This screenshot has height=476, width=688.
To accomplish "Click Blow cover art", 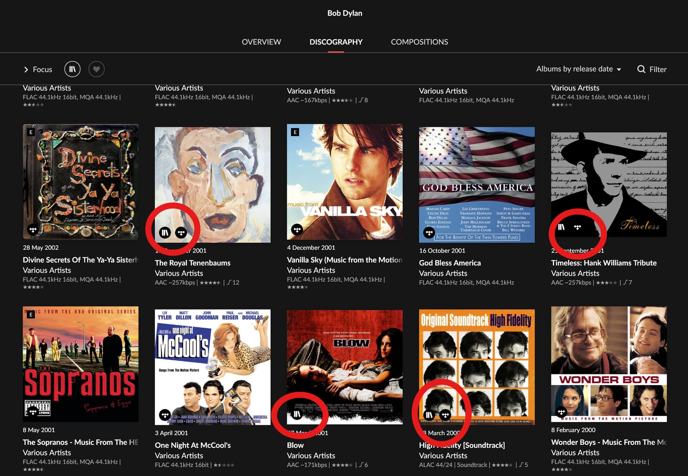I will click(x=345, y=367).
